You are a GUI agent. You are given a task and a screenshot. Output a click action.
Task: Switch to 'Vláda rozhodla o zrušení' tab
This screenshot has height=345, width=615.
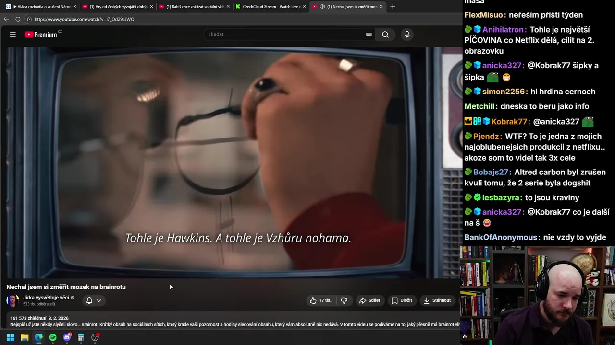coord(41,7)
